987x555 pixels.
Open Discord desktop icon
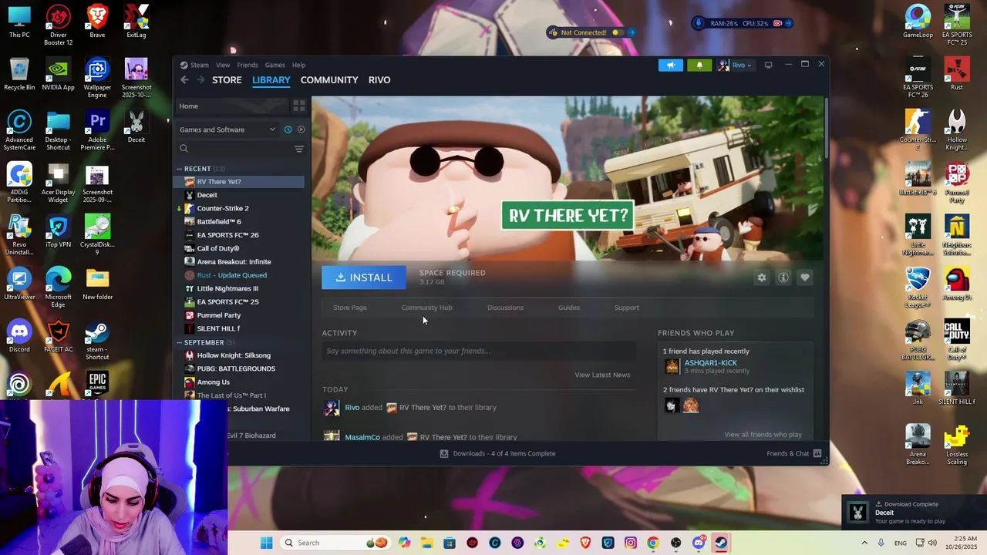pyautogui.click(x=19, y=338)
